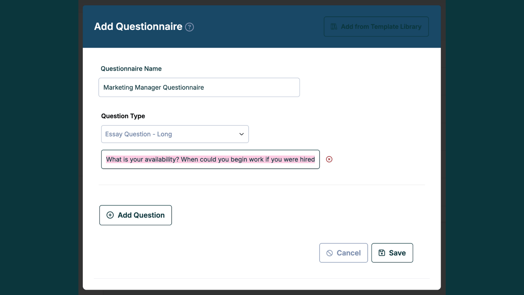Click the question mark circle beside the heading

(x=189, y=27)
